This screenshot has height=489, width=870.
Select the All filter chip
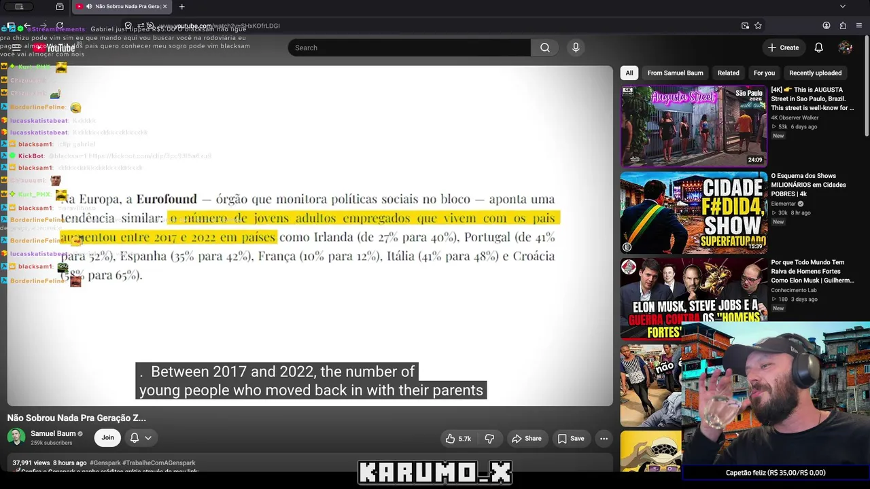629,73
